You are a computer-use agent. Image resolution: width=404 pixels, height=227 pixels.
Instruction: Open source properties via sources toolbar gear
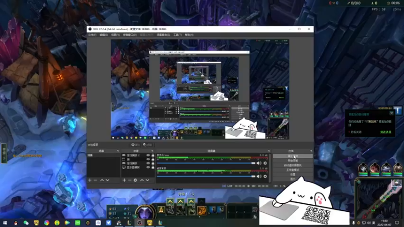click(x=135, y=180)
